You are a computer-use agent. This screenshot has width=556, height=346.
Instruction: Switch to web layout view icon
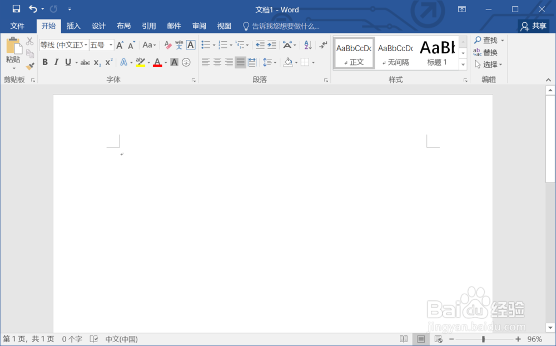click(x=438, y=339)
